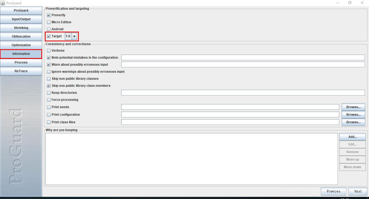The image size is (369, 199).
Task: Uncheck Skip non-public library class members
Action: (49, 86)
